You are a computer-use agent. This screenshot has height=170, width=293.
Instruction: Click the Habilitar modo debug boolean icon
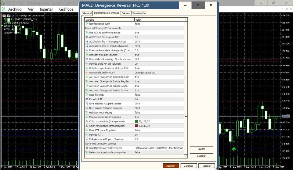pos(87,112)
